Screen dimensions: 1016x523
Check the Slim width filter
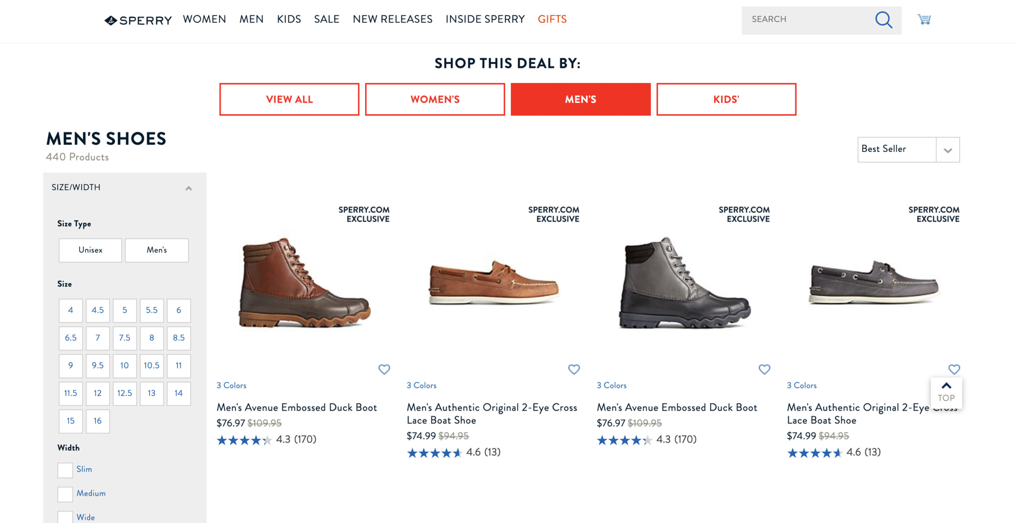pos(65,471)
